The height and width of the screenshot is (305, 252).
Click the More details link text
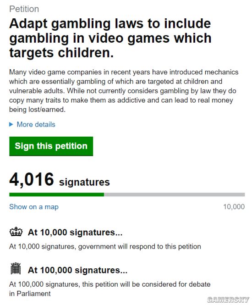coord(36,124)
